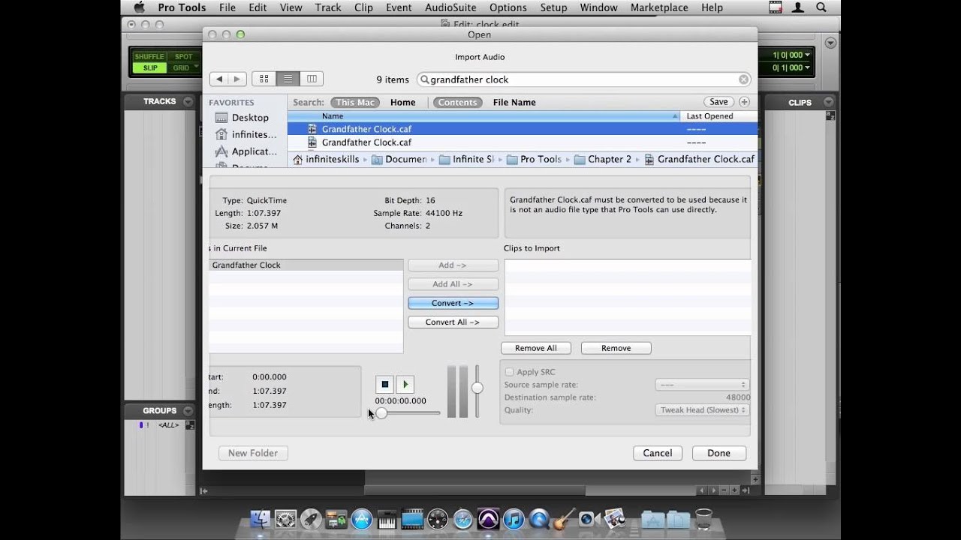
Task: Open Finder from the Dock
Action: [260, 519]
